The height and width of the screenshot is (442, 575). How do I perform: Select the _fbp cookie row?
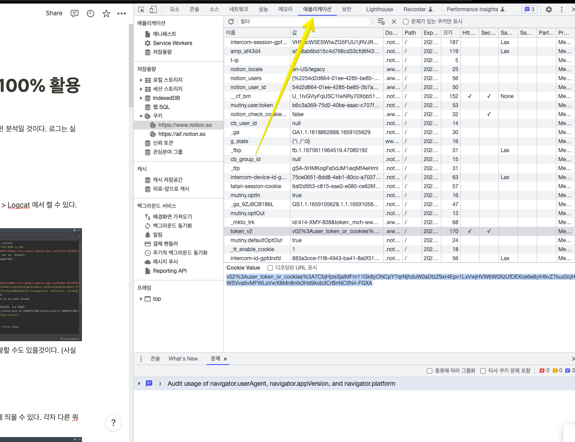399,150
